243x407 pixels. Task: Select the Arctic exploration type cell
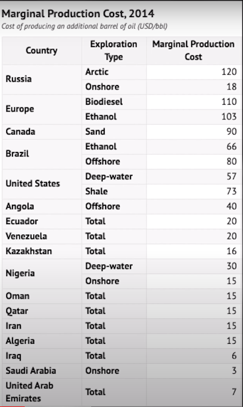pyautogui.click(x=114, y=72)
